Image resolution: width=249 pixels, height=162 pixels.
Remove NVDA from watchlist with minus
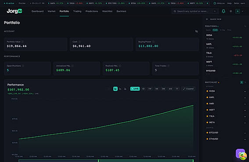pyautogui.click(x=245, y=92)
